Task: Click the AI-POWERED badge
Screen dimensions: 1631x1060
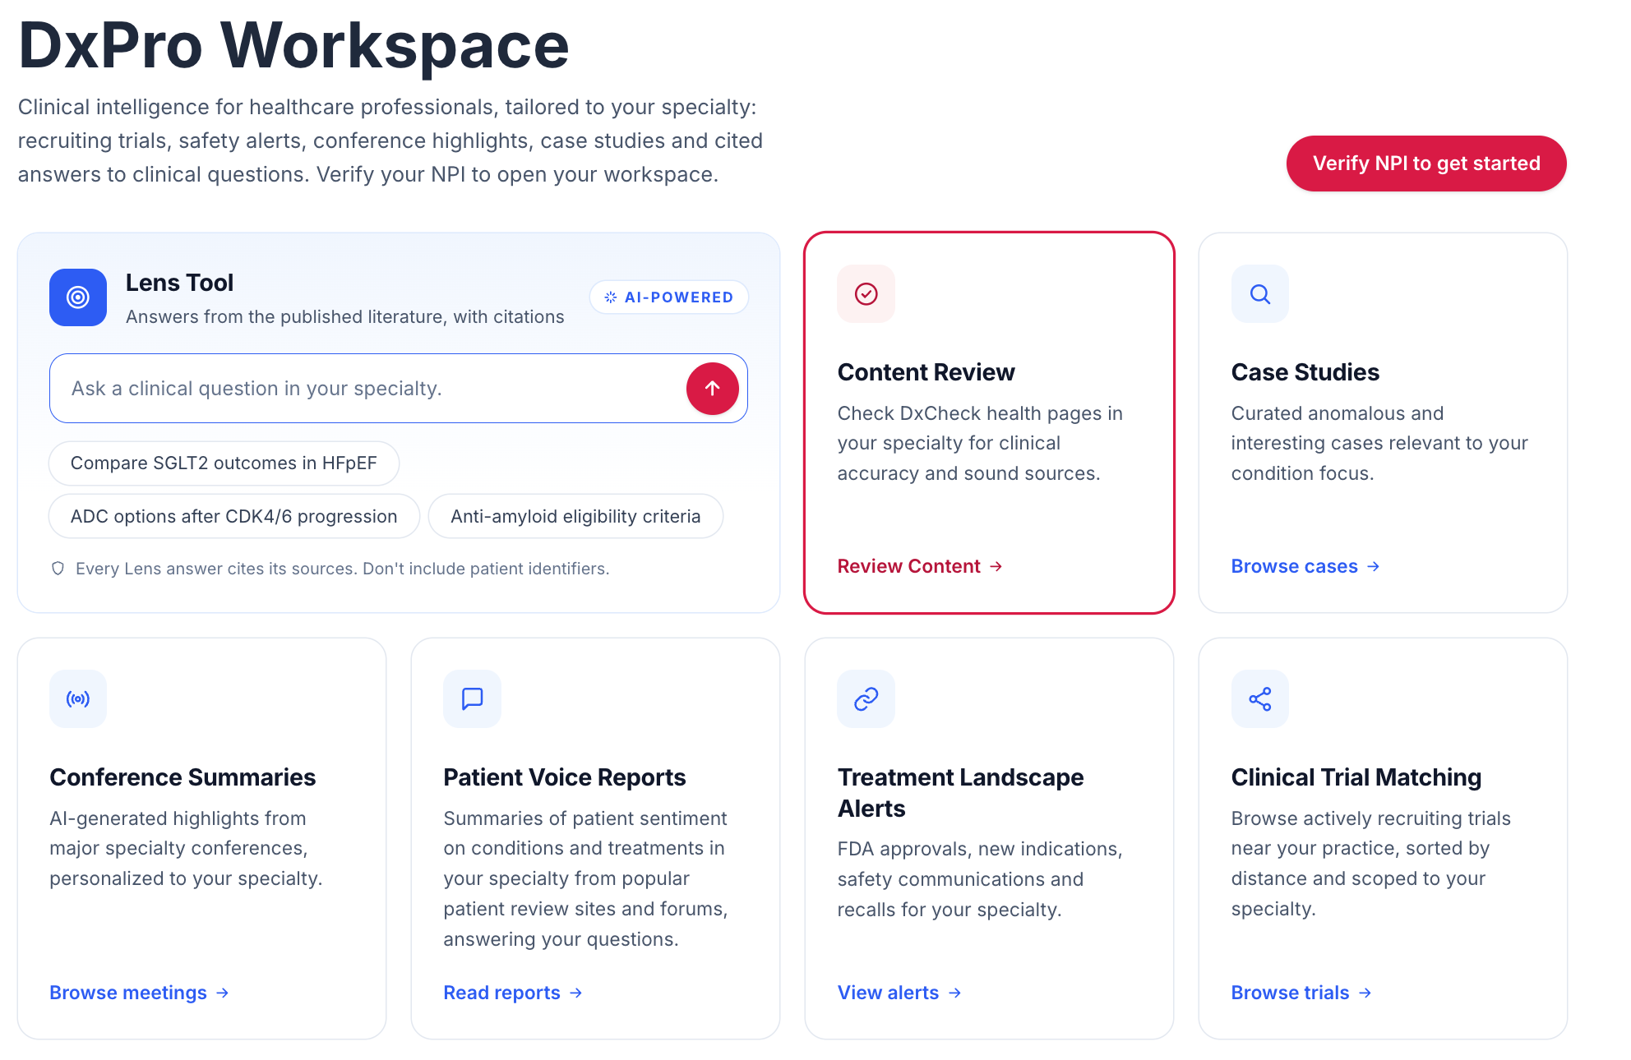Action: coord(668,297)
